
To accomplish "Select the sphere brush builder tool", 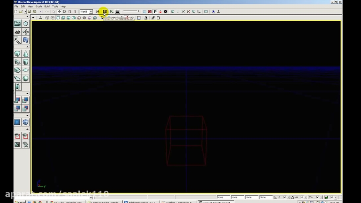I will coord(26,79).
